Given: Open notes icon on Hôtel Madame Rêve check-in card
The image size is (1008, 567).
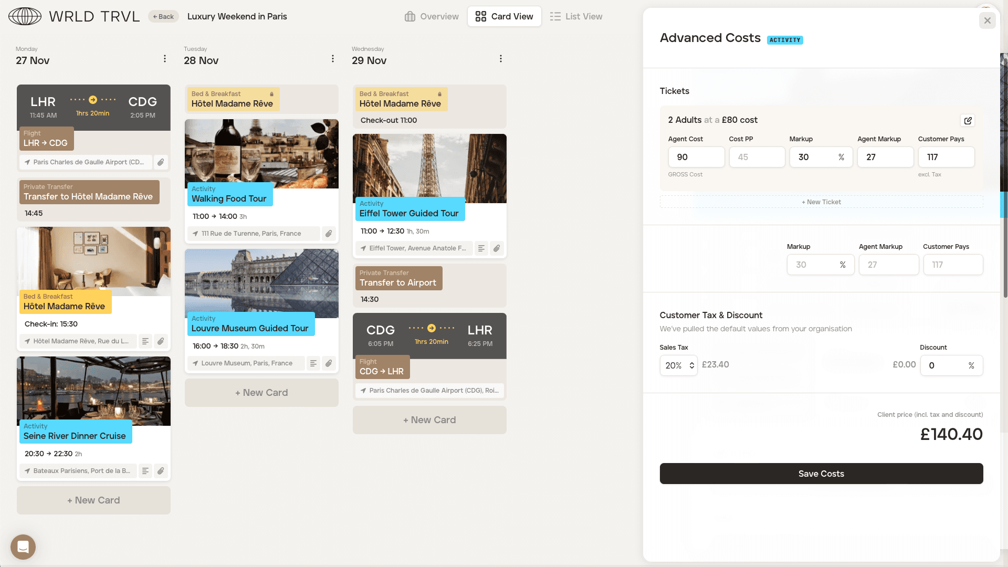Looking at the screenshot, I should click(145, 341).
